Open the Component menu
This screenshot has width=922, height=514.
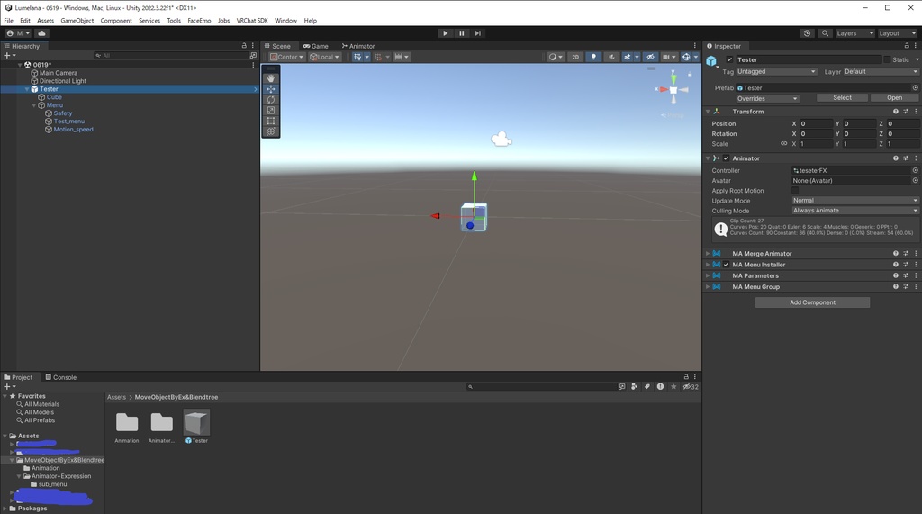pyautogui.click(x=116, y=21)
